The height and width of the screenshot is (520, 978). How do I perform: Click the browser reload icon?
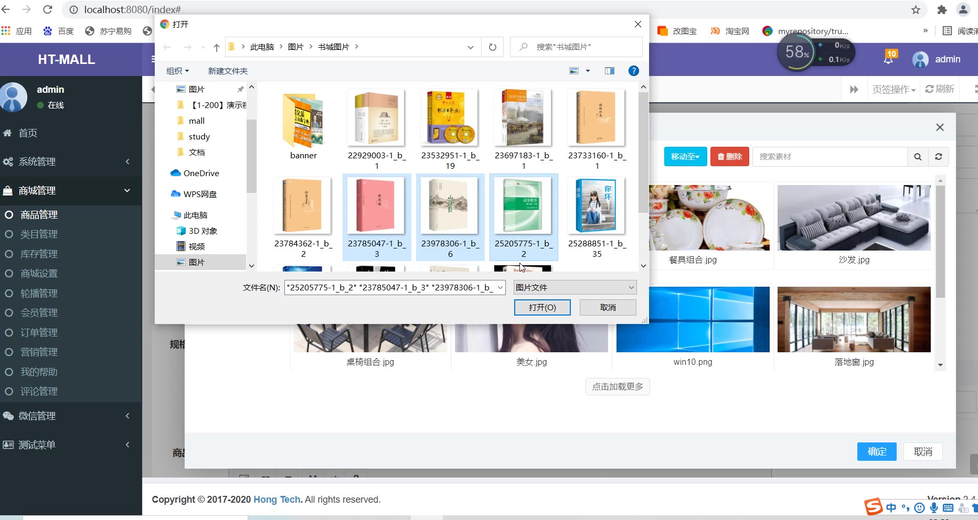click(47, 9)
